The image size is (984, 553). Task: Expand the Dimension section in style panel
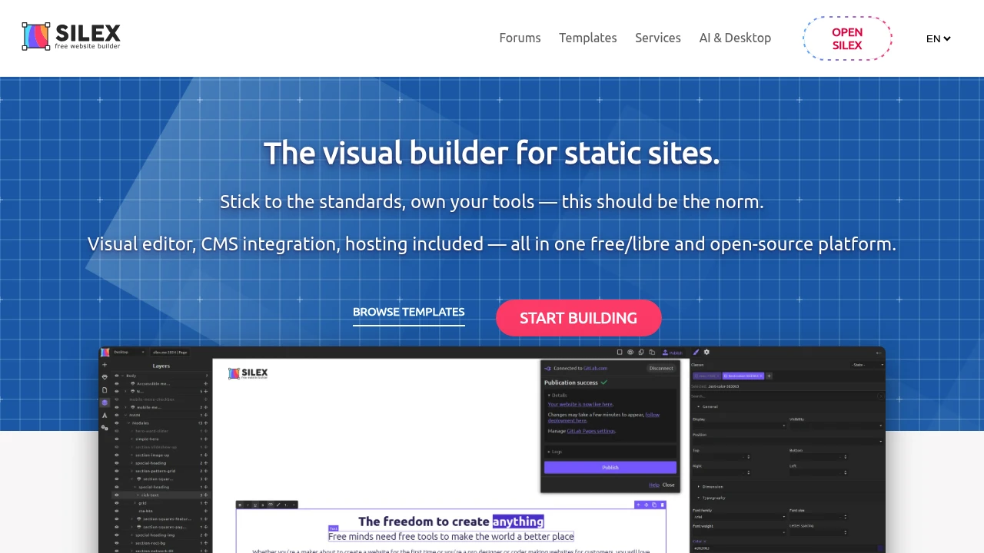pos(711,487)
